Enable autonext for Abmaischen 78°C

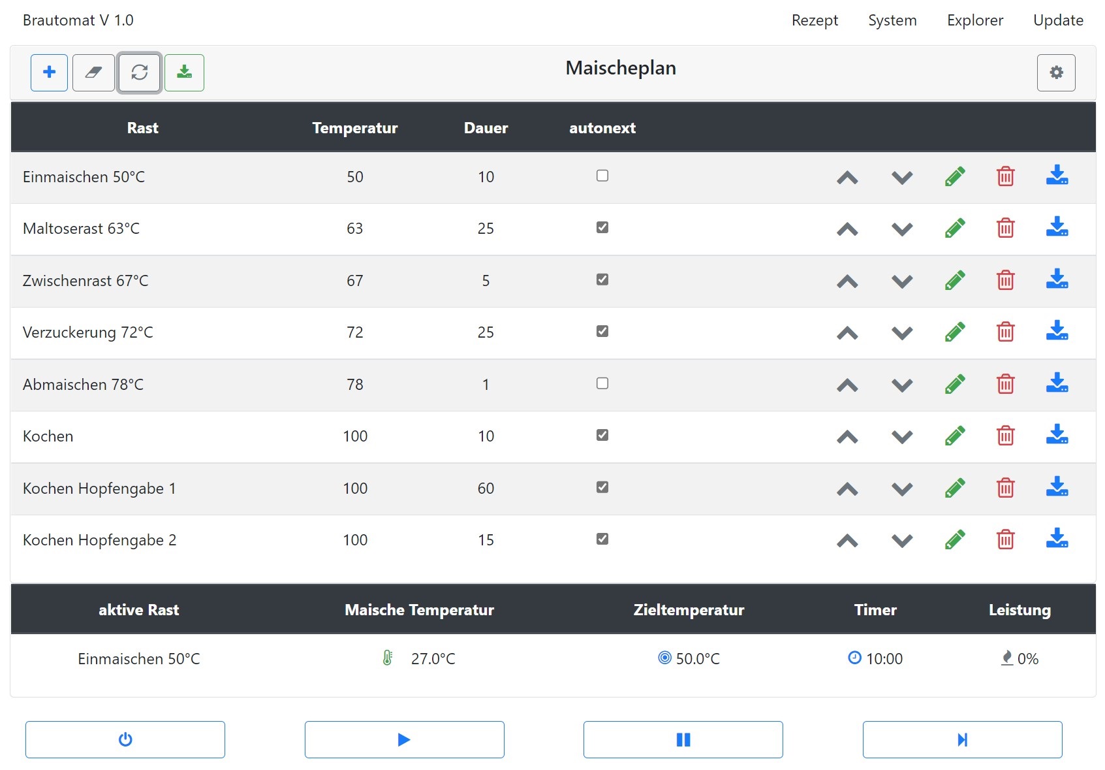point(602,383)
